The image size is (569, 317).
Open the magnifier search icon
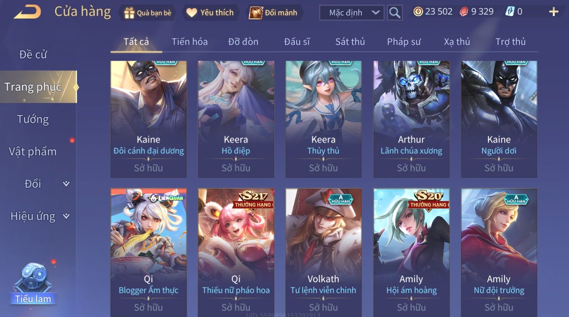pyautogui.click(x=394, y=13)
